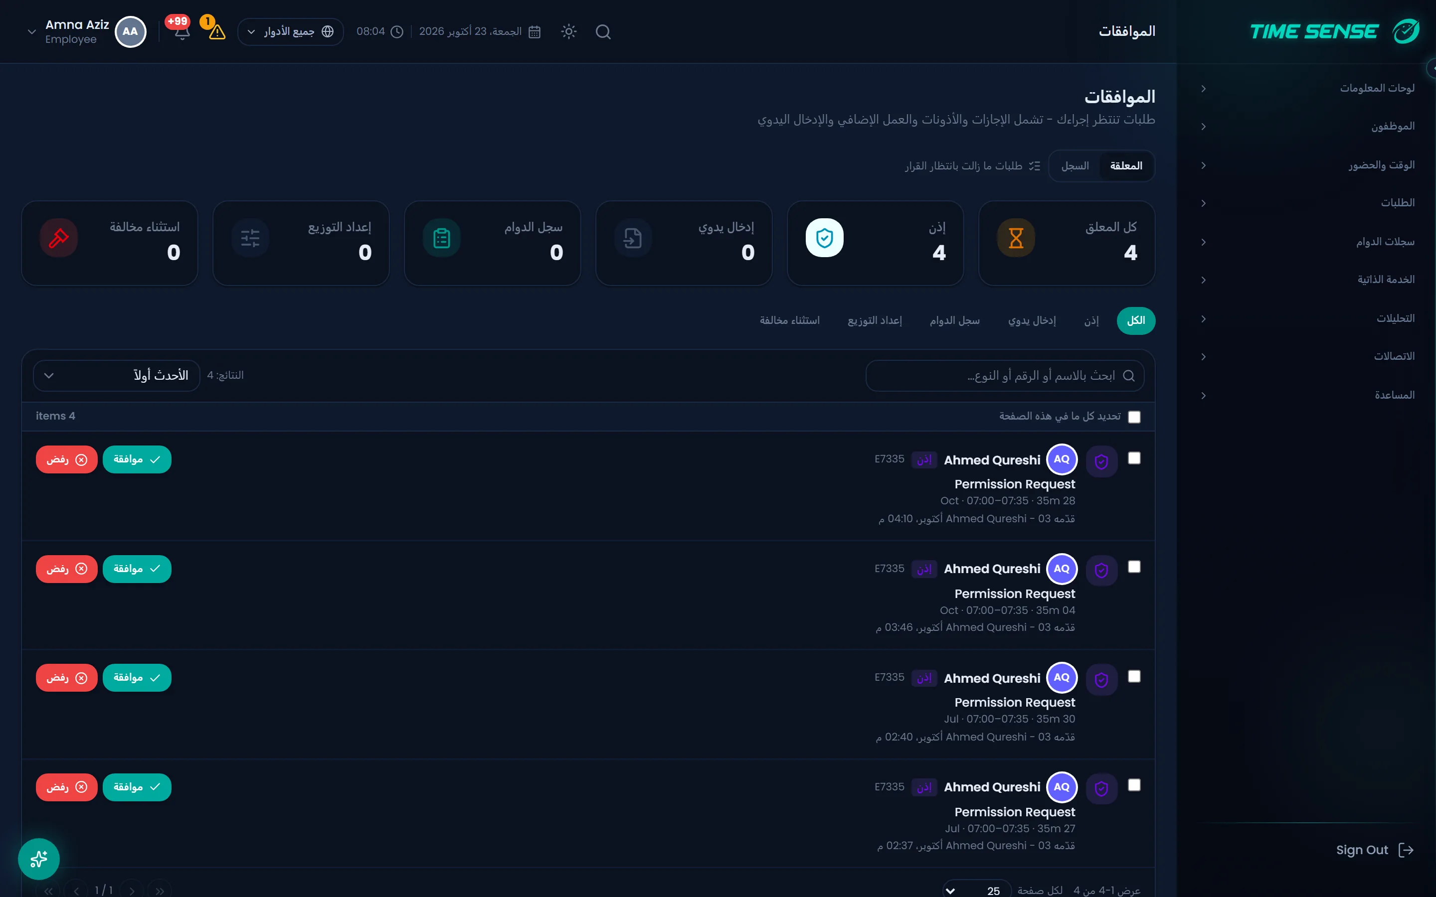Expand the المساعدة sidebar menu
1436x897 pixels.
[x=1309, y=395]
